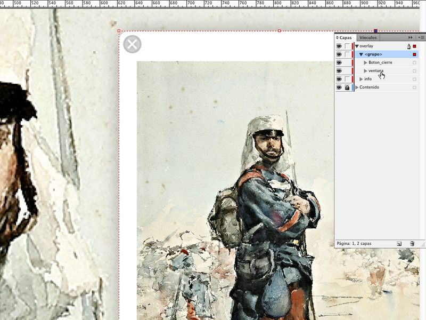Hide the info item via eye icon
The width and height of the screenshot is (426, 320).
(x=339, y=79)
